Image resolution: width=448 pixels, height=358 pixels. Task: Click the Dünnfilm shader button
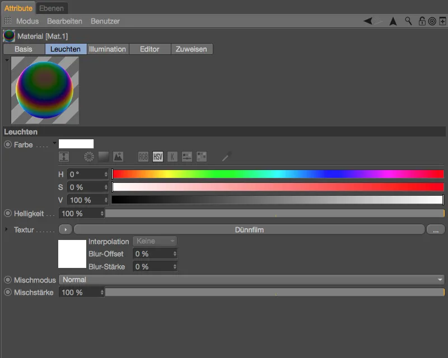pos(249,229)
